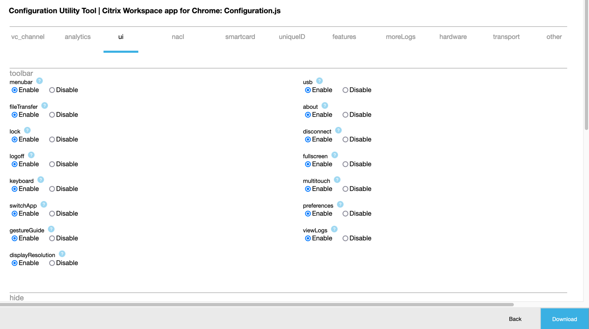The height and width of the screenshot is (329, 589).
Task: Click the logoff help question mark
Action: [31, 155]
